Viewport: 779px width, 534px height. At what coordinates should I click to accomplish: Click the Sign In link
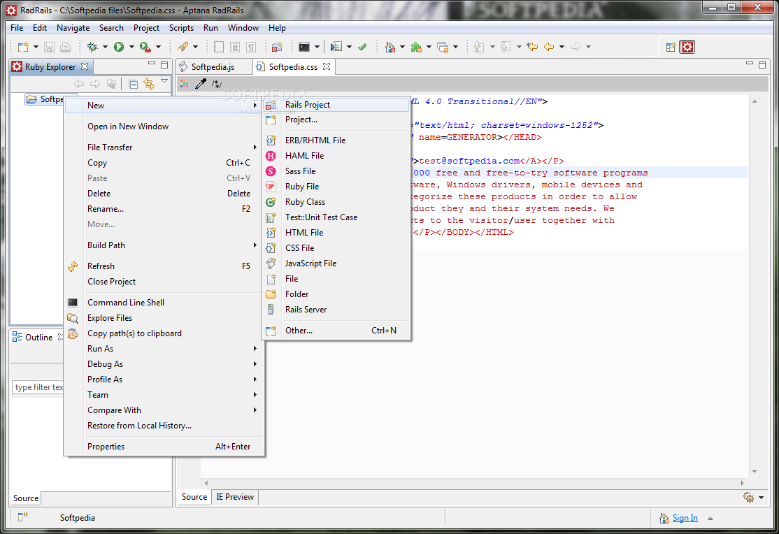click(x=685, y=518)
